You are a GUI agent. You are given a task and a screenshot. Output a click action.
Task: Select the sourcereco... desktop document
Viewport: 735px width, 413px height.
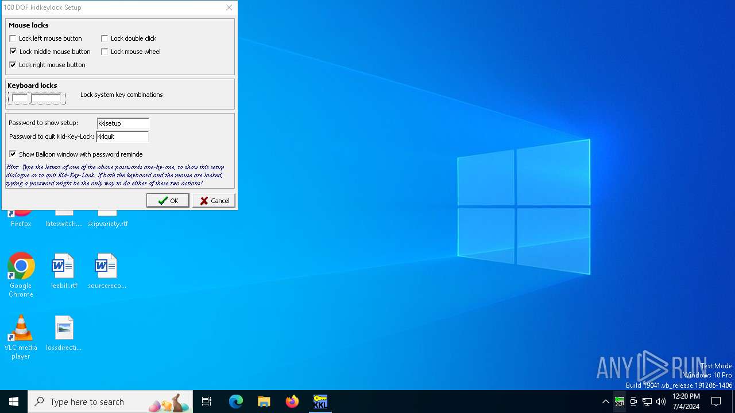(107, 271)
